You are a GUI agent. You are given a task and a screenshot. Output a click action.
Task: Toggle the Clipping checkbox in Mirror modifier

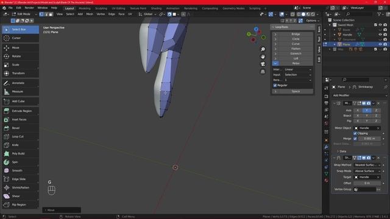point(355,133)
